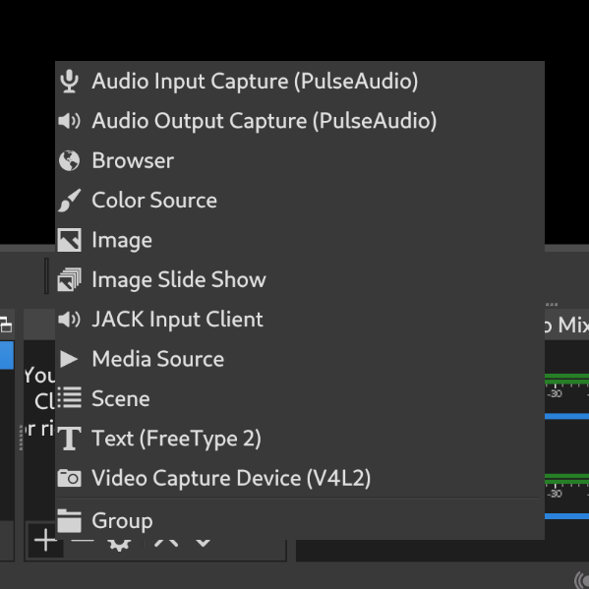Add a Text (FreeType 2) source
This screenshot has height=589, width=589.
pos(300,439)
